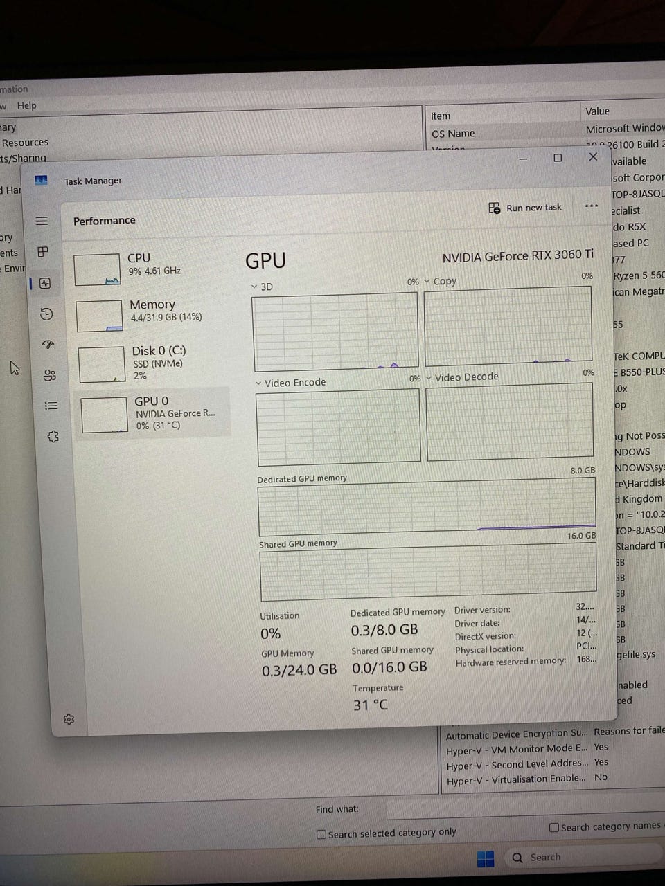Open the Windows Start button
This screenshot has width=665, height=886.
486,858
